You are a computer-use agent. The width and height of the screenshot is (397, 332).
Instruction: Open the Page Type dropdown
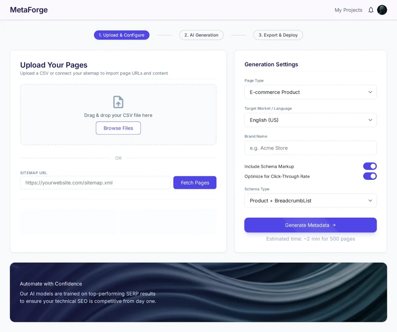pos(311,92)
